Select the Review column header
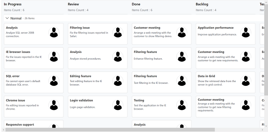 point(73,4)
